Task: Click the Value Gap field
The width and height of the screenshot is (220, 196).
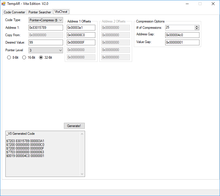Action: 182,42
